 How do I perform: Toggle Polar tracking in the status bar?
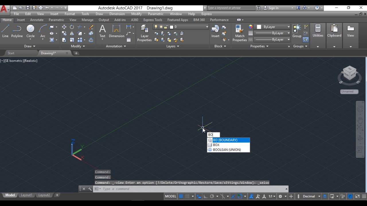(x=212, y=196)
